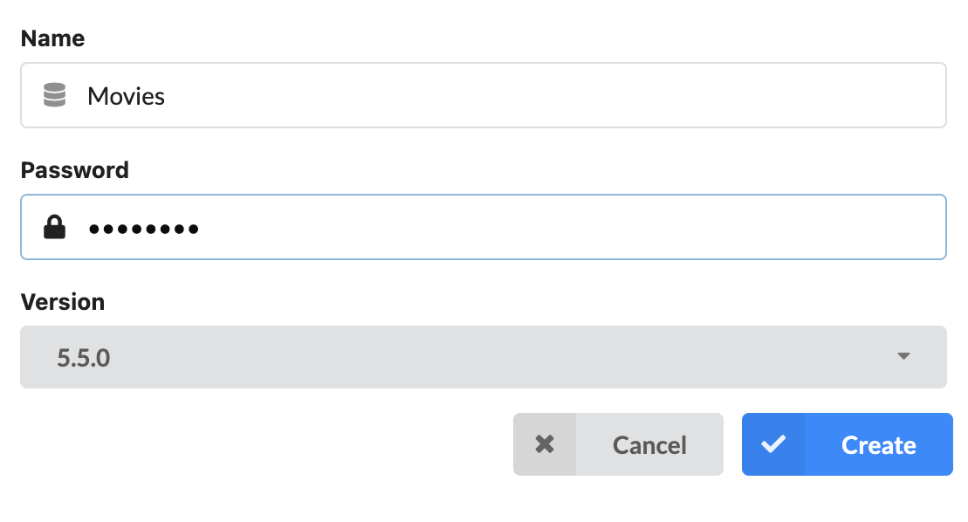This screenshot has width=968, height=522.
Task: Click the Name field label
Action: [52, 38]
